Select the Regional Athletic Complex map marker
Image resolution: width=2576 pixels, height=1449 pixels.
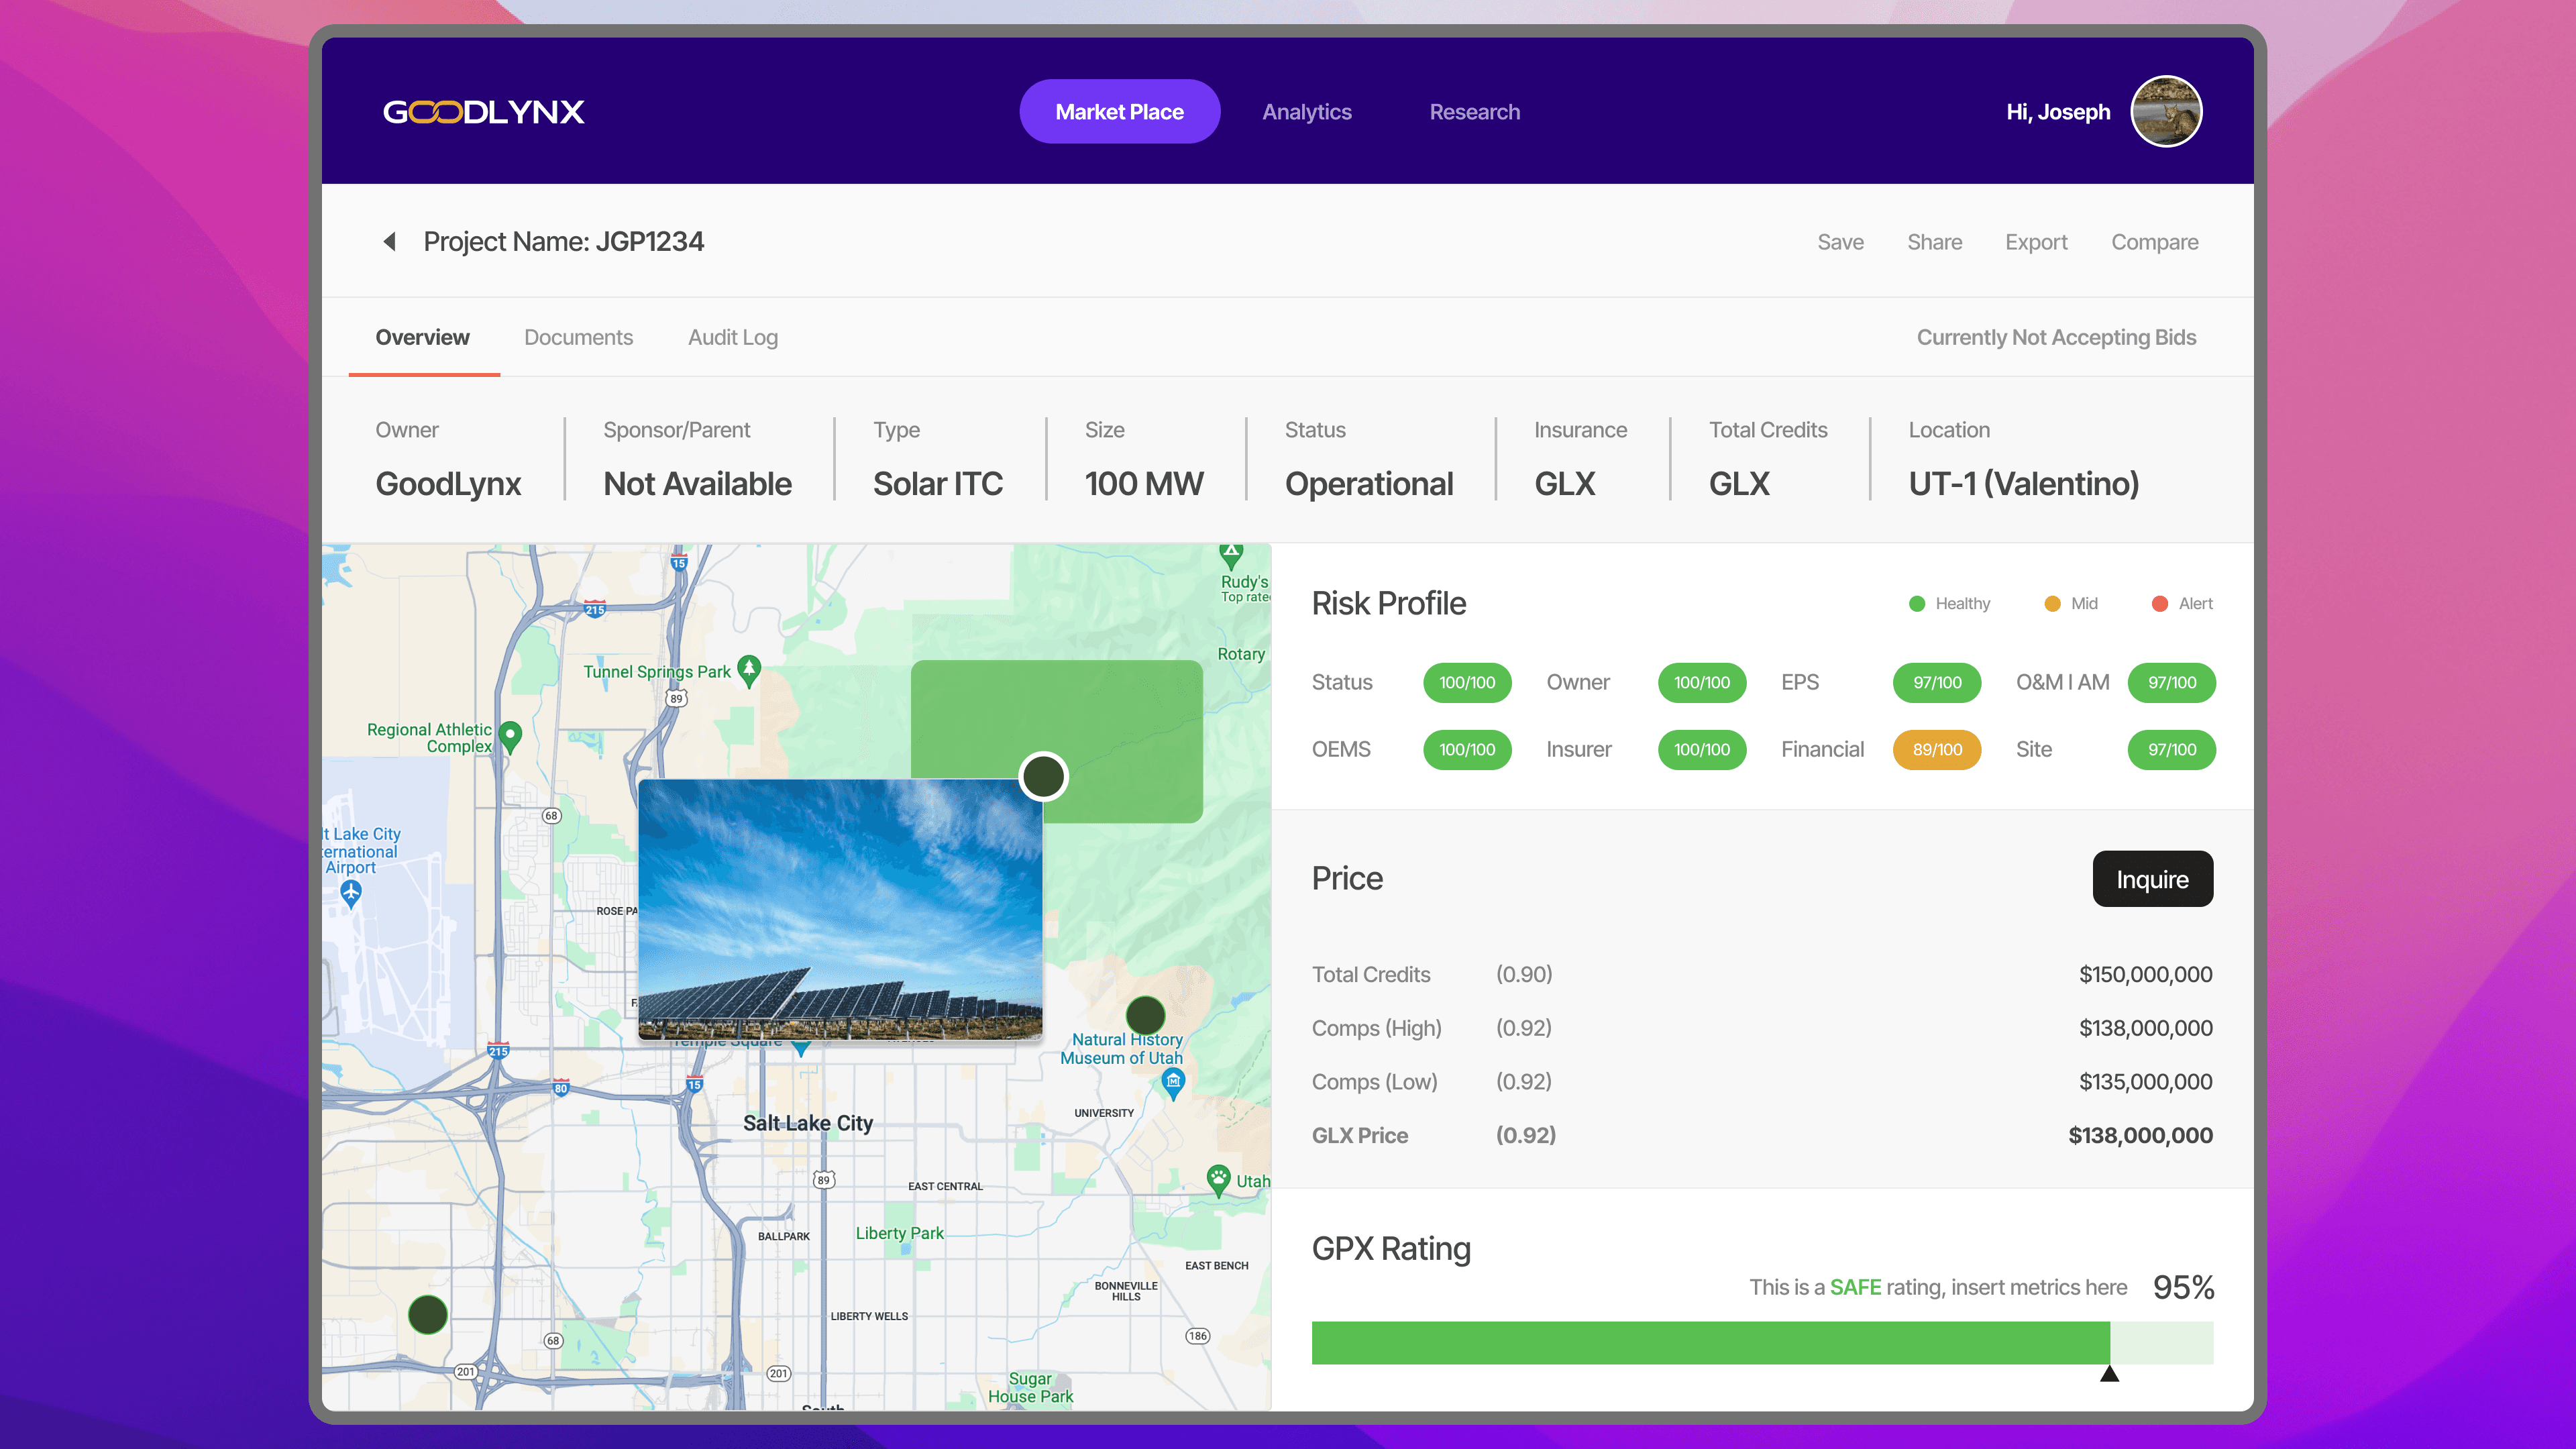pos(511,736)
